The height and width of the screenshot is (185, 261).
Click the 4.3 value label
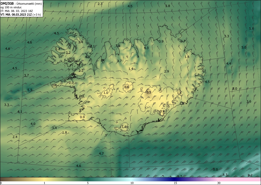pyautogui.click(x=146, y=48)
